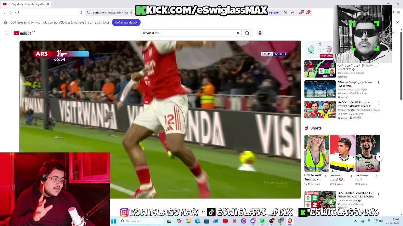Bookmark this page using the bookmark icon
Viewport: 403px width, 226px height.
pyautogui.click(x=80, y=13)
